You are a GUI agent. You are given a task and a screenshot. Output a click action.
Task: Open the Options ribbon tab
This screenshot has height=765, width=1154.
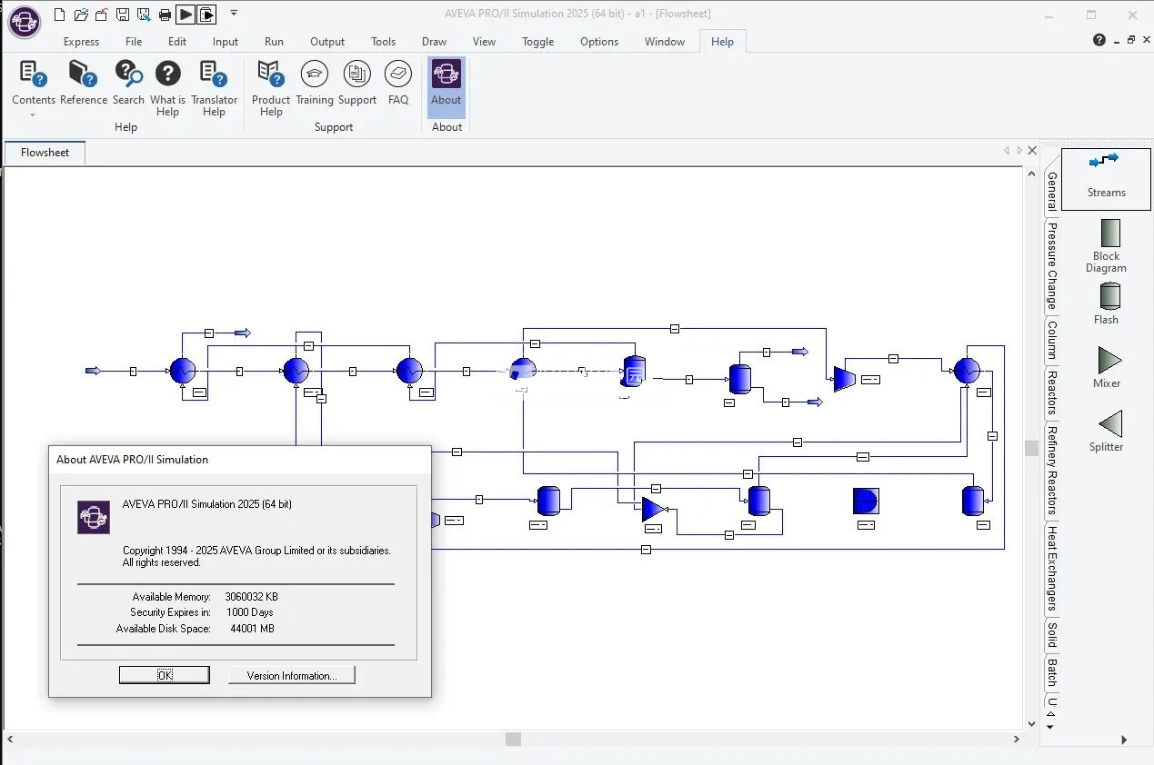599,42
